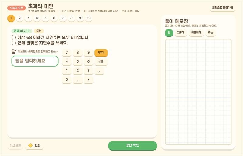Undo the last stroke with 되돌리기
The height and width of the screenshot is (156, 243).
click(x=196, y=33)
